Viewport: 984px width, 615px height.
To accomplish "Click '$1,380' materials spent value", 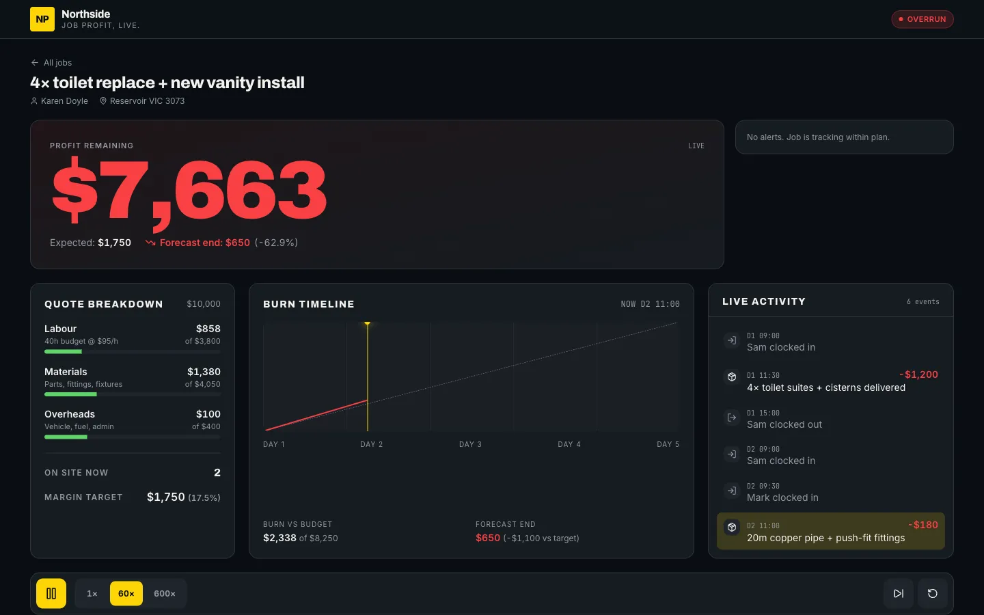I will 204,372.
